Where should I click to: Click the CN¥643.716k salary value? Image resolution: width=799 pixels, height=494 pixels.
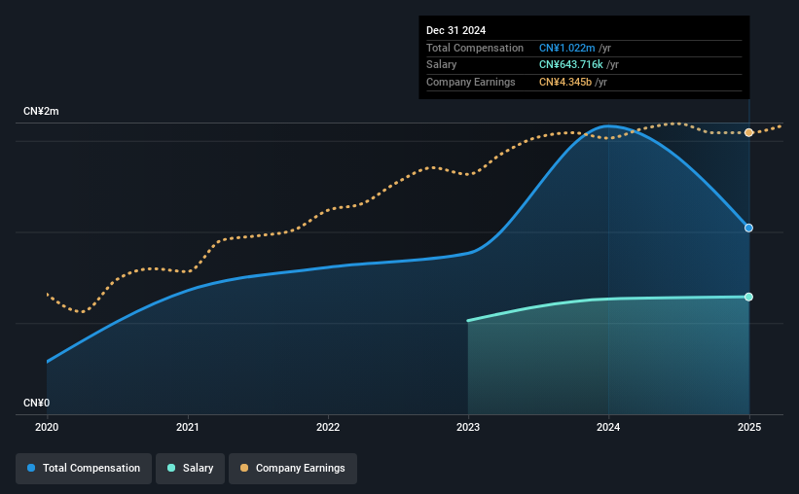coord(571,65)
